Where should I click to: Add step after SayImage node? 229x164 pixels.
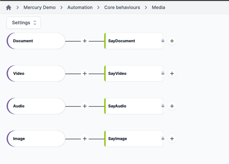(172, 139)
